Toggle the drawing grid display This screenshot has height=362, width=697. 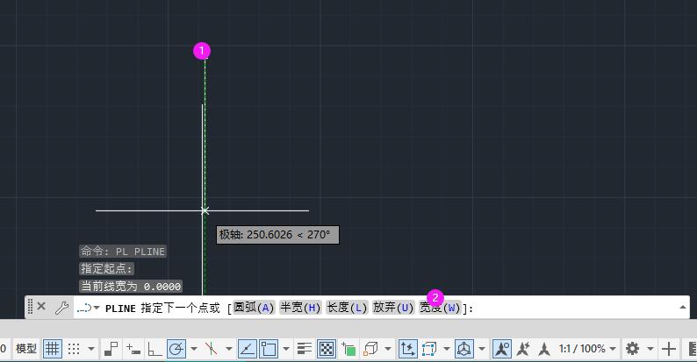52,349
